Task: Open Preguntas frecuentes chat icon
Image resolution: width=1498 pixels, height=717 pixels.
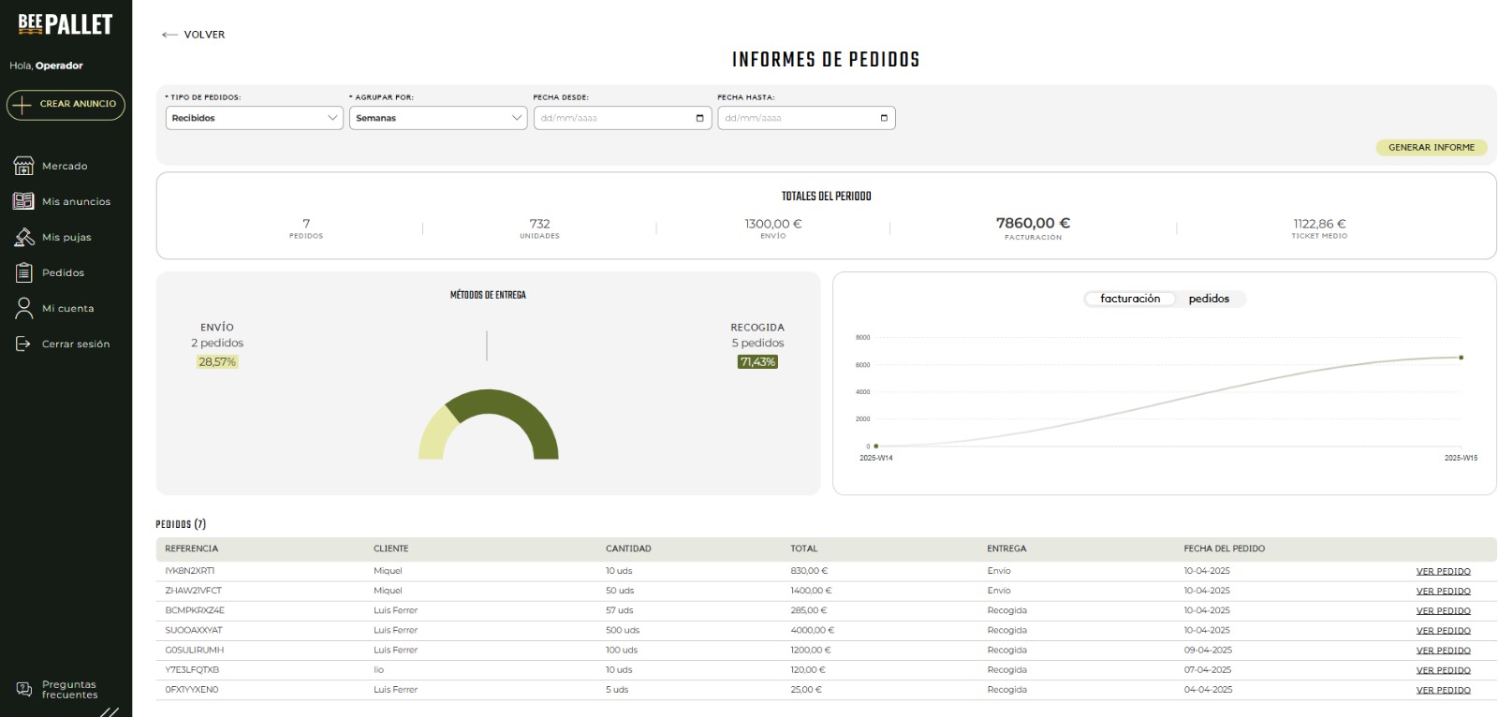Action: (x=23, y=690)
